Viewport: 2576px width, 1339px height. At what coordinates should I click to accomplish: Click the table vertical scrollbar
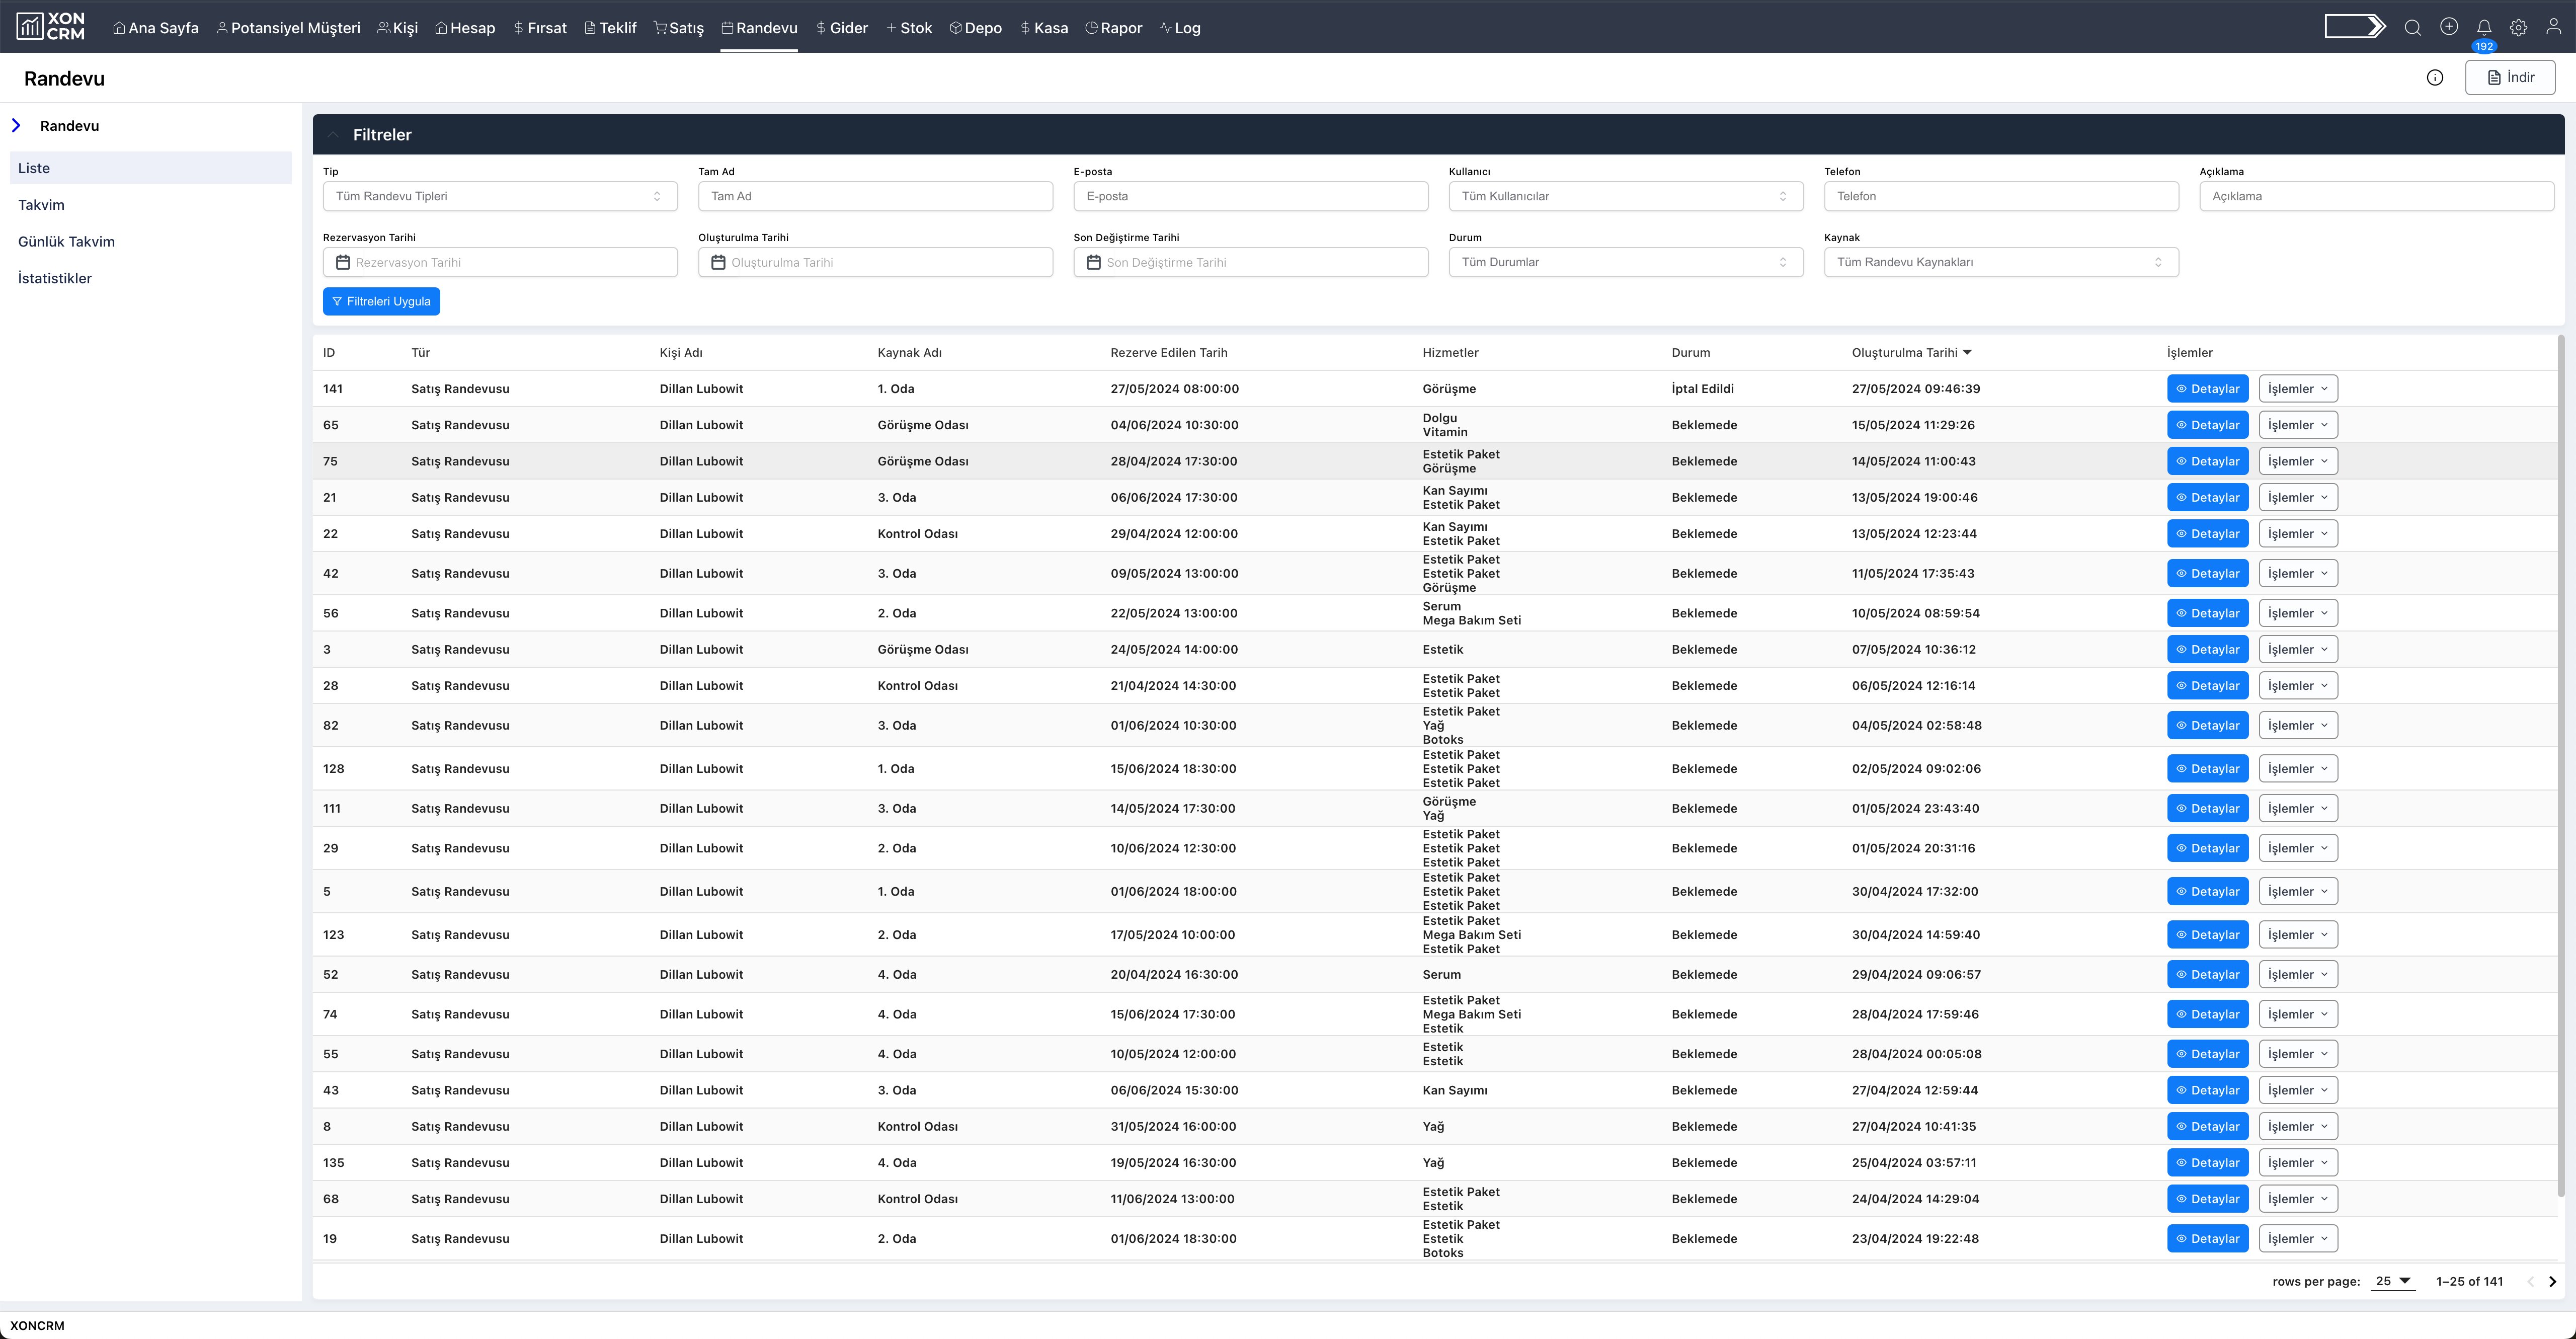pyautogui.click(x=2561, y=765)
